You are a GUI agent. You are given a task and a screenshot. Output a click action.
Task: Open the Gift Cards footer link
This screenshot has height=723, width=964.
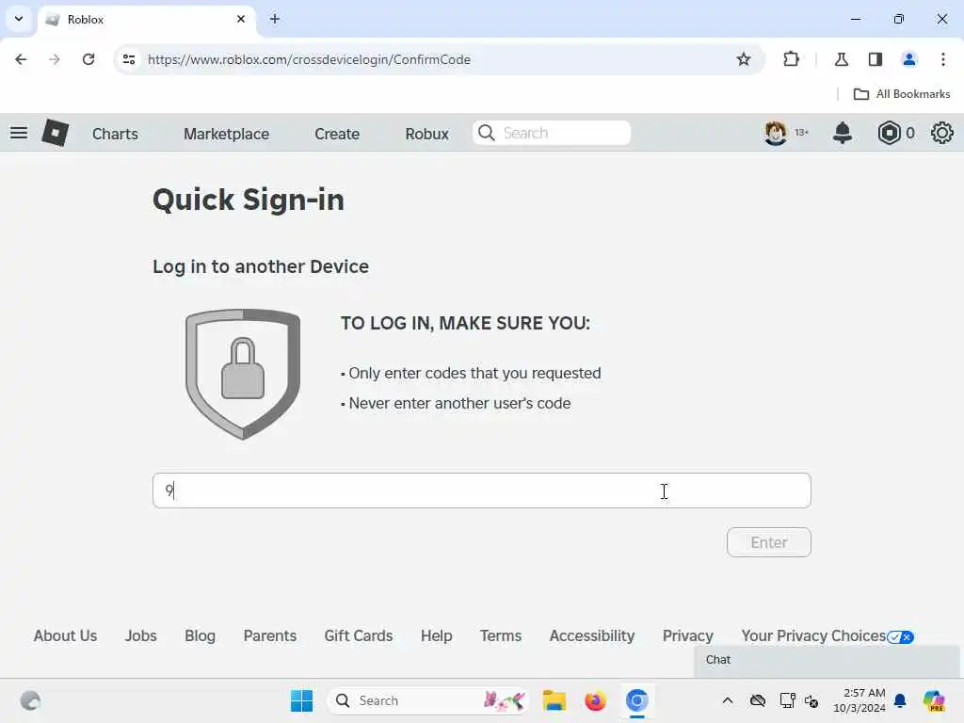tap(359, 635)
